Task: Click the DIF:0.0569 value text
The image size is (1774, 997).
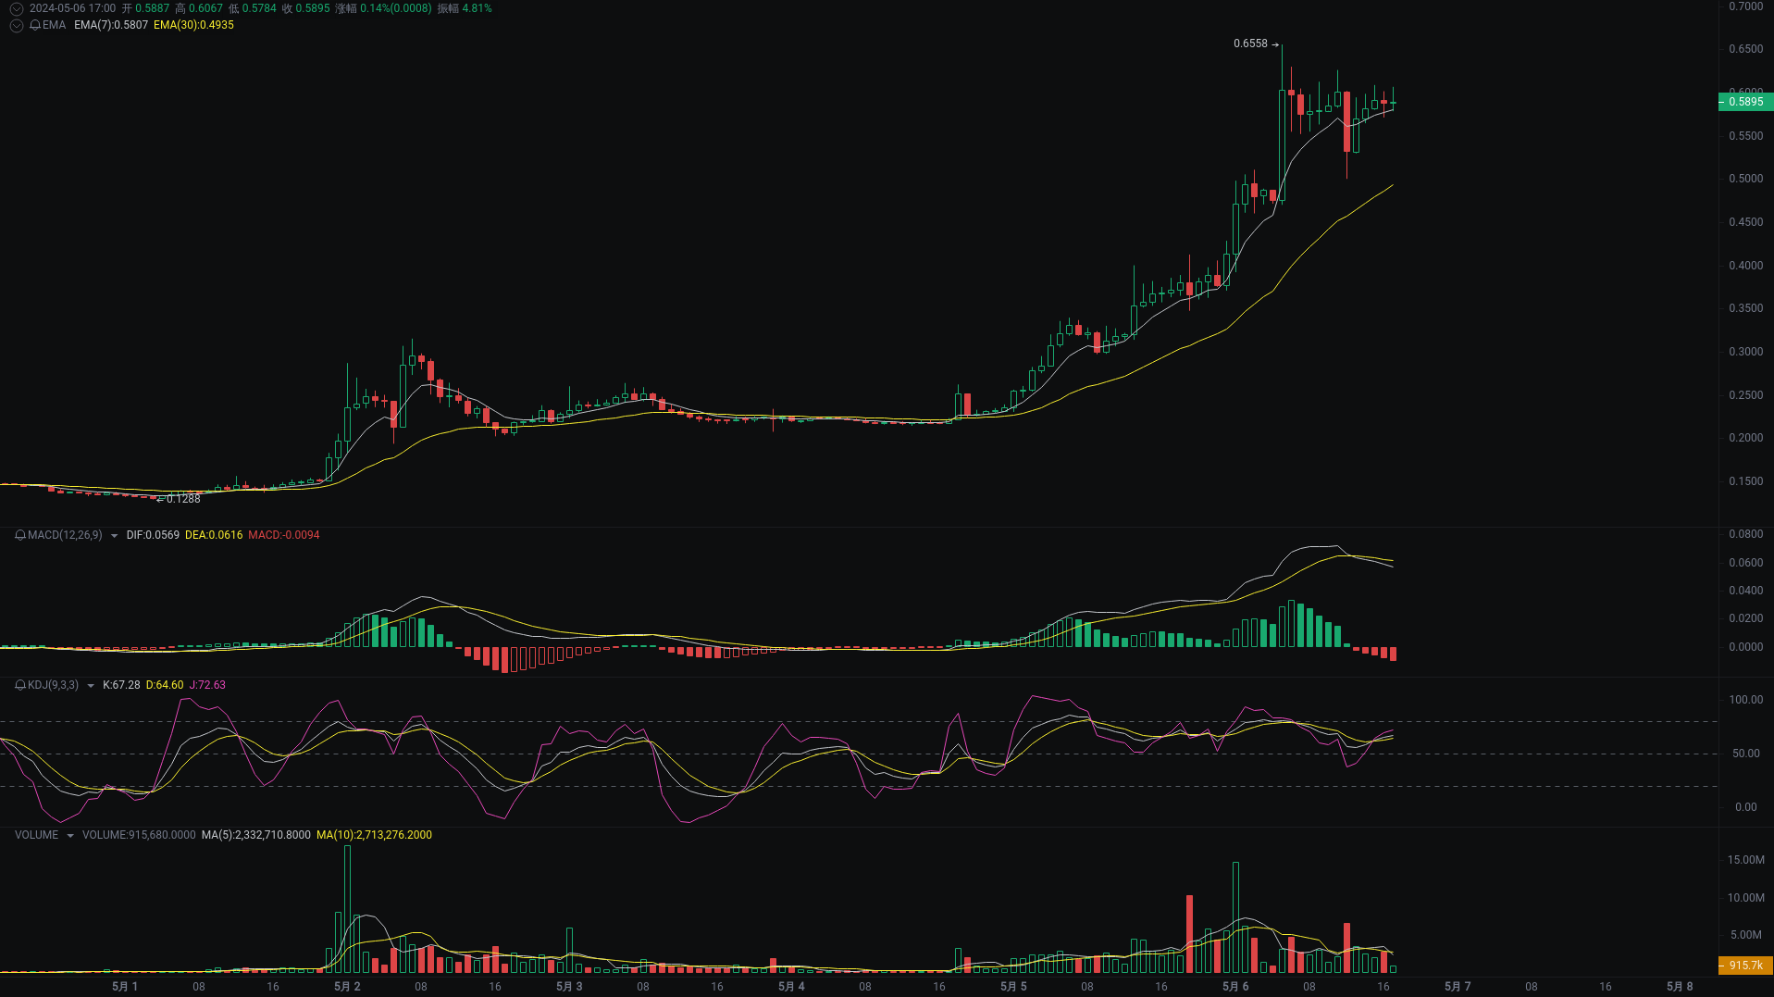Action: 153,535
